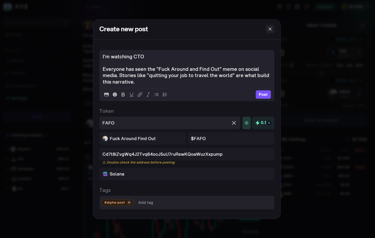Open the image upload icon

[106, 95]
